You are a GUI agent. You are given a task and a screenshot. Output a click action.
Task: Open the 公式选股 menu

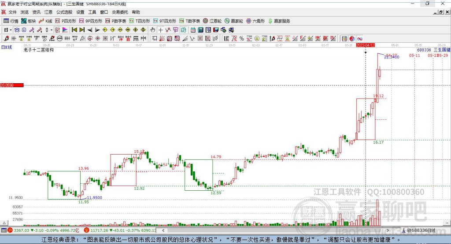click(x=64, y=12)
